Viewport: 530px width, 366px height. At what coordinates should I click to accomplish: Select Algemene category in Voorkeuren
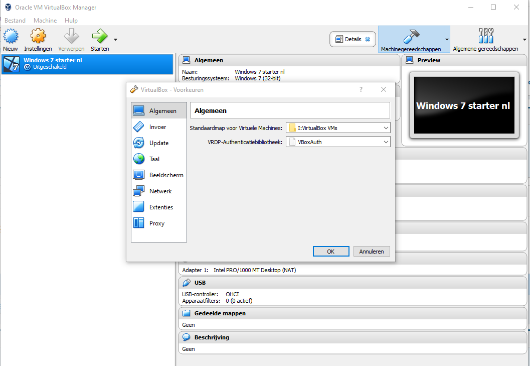tap(159, 111)
